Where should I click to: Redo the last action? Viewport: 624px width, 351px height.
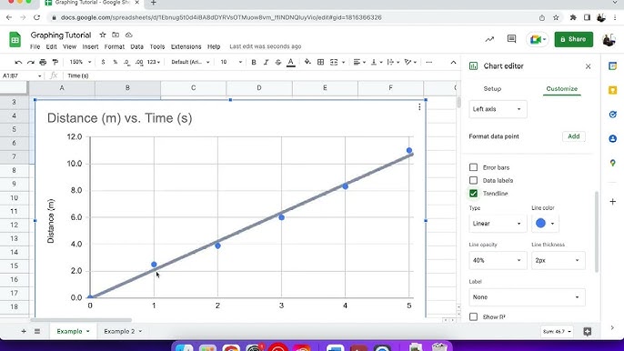point(31,62)
